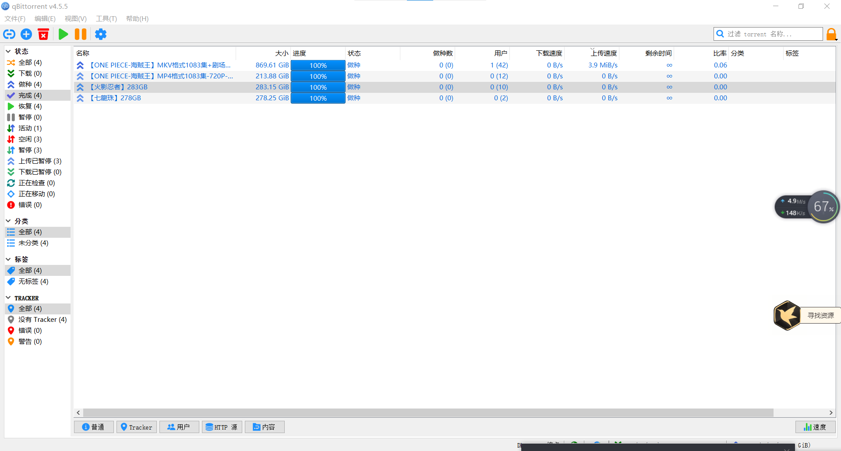
Task: Select category filter 未分类 (4)
Action: [x=38, y=243]
